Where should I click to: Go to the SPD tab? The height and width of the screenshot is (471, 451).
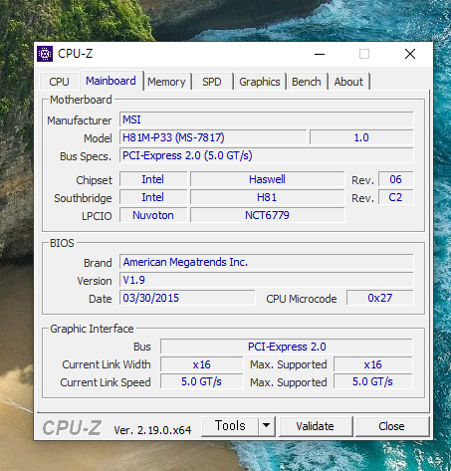pos(212,82)
